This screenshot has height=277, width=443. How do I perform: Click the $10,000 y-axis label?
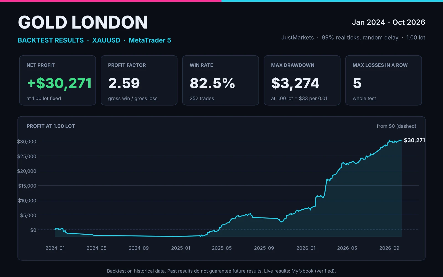[27, 201]
